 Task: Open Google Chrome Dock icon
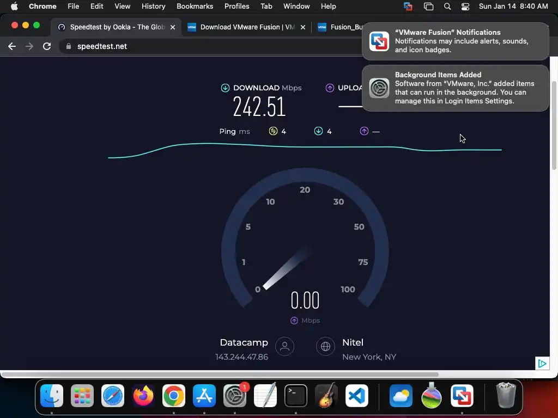(174, 396)
